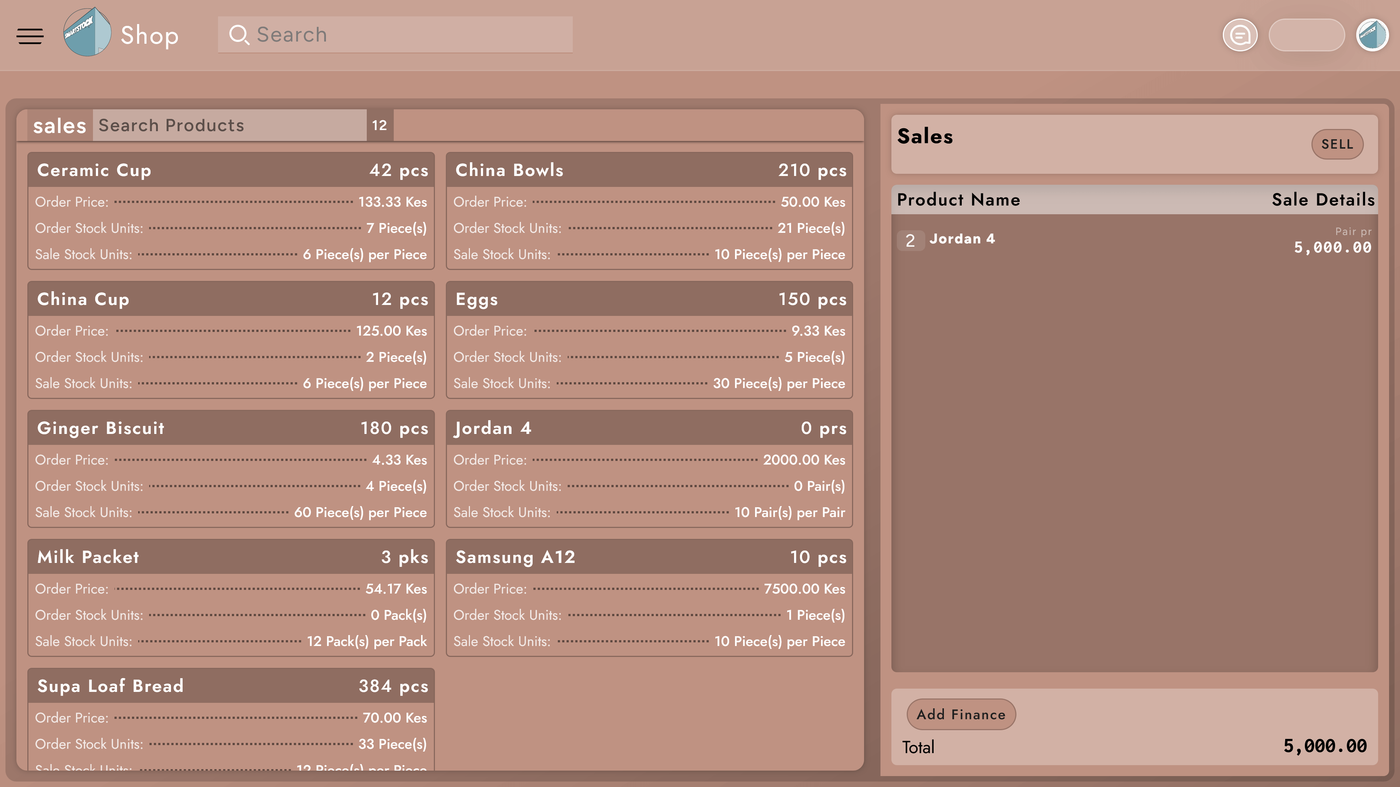The height and width of the screenshot is (787, 1400).
Task: Open Jordan 4 item in sales list
Action: [962, 239]
